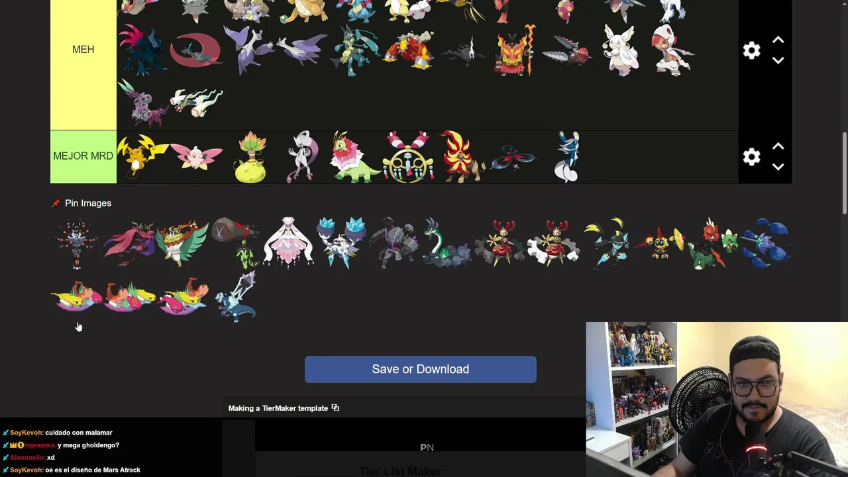Select the golden ring-shaped Pokémon in MEJOR MRD
Image resolution: width=848 pixels, height=477 pixels.
[408, 156]
